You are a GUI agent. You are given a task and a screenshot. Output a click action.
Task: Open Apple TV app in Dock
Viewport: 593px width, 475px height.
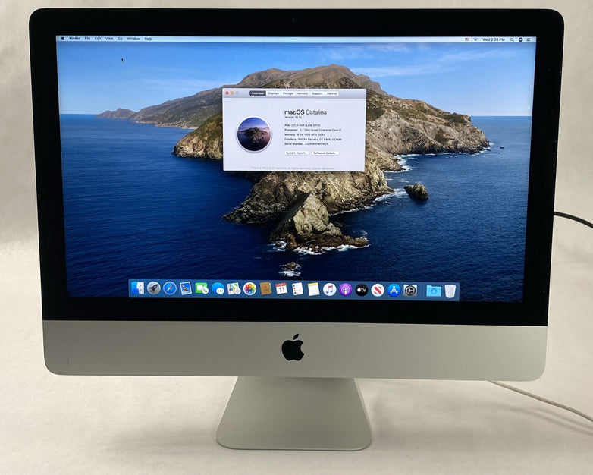click(362, 291)
